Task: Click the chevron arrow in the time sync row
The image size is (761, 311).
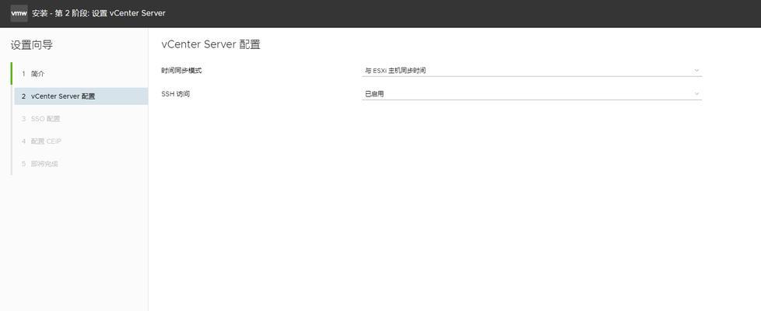Action: pyautogui.click(x=696, y=70)
